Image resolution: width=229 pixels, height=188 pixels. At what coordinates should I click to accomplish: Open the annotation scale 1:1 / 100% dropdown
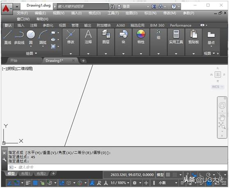pyautogui.click(x=120, y=183)
